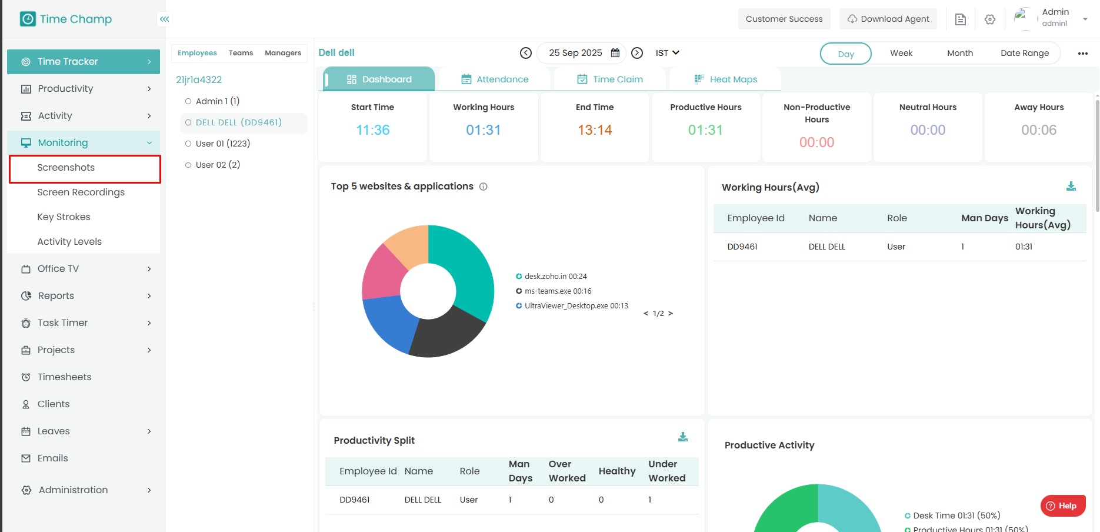Download Working Hours(Avg) table

[1071, 187]
